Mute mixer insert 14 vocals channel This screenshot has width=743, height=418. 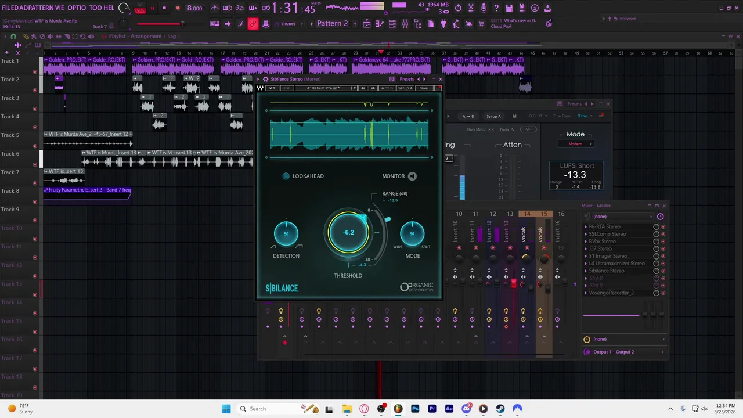coord(527,248)
